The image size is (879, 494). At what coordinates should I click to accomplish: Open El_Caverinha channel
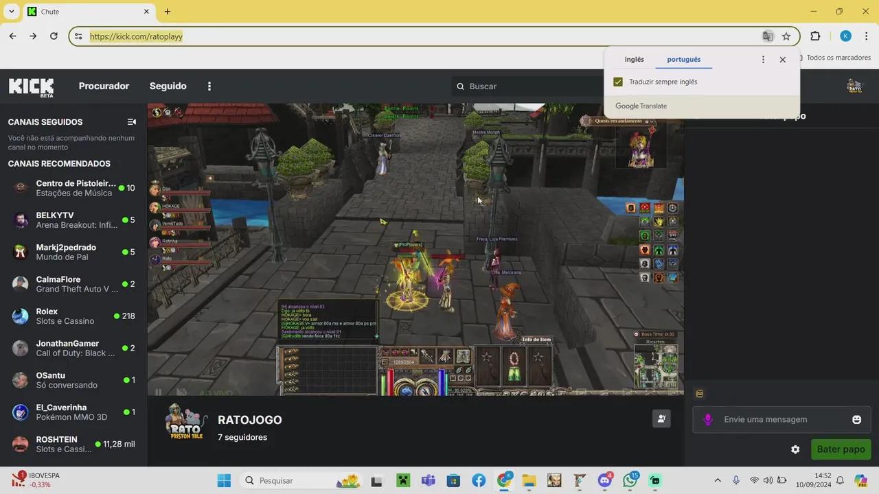click(x=73, y=412)
